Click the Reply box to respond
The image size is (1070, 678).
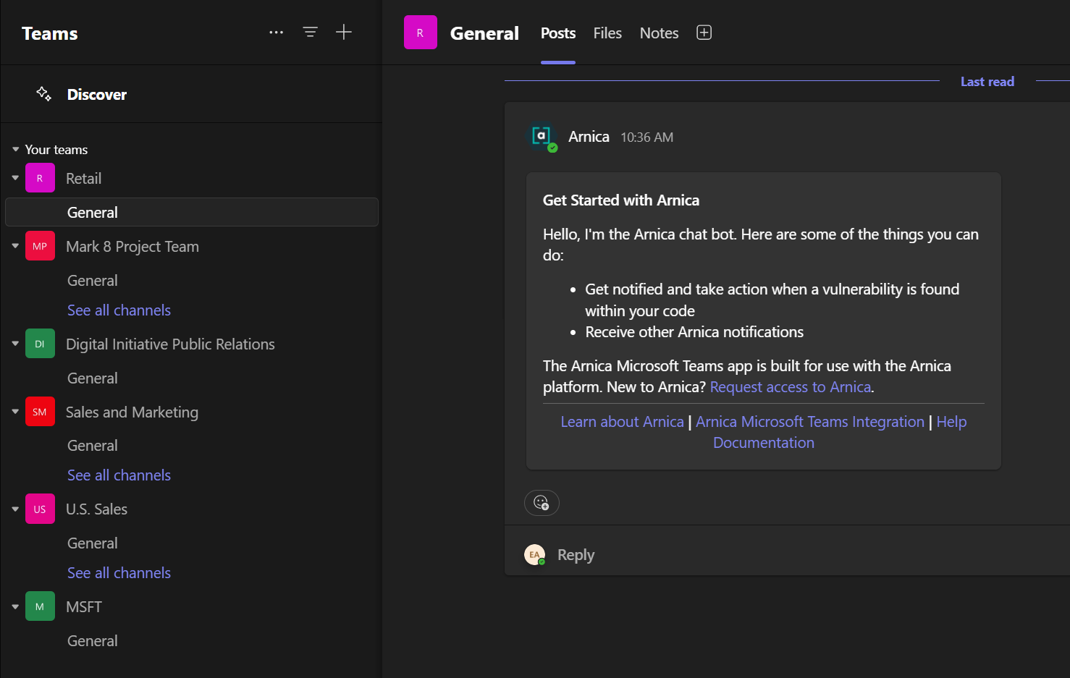click(576, 555)
